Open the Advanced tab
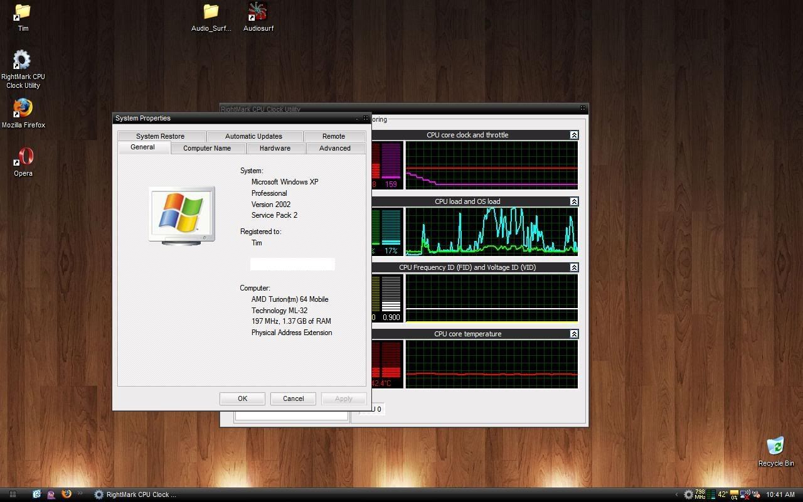803x502 pixels. (335, 148)
